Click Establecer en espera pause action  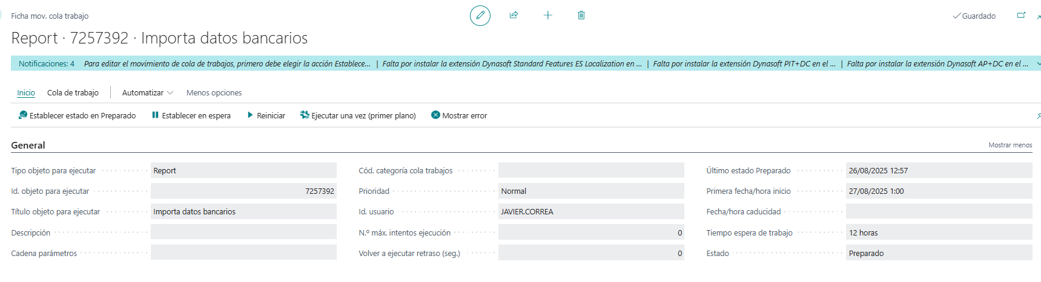(x=191, y=115)
